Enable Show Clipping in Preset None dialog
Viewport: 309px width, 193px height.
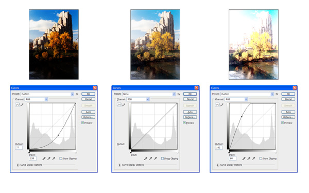pyautogui.click(x=162, y=159)
